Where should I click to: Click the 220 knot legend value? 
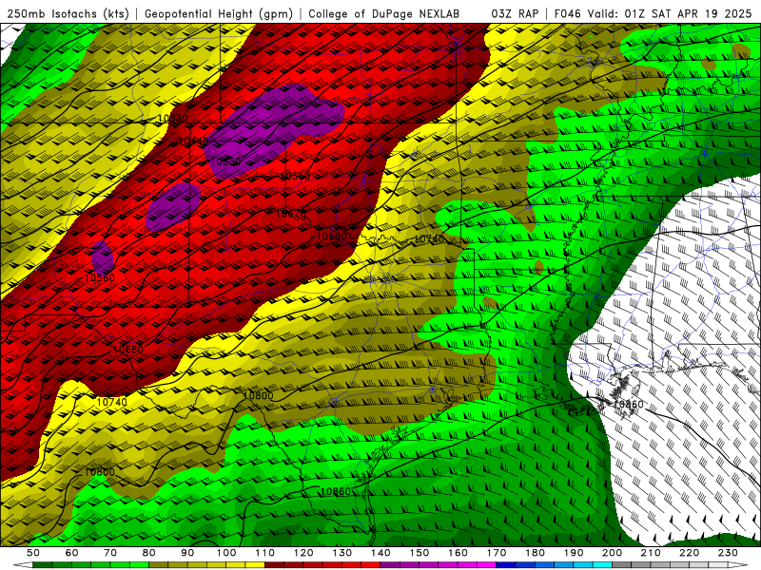pyautogui.click(x=690, y=553)
